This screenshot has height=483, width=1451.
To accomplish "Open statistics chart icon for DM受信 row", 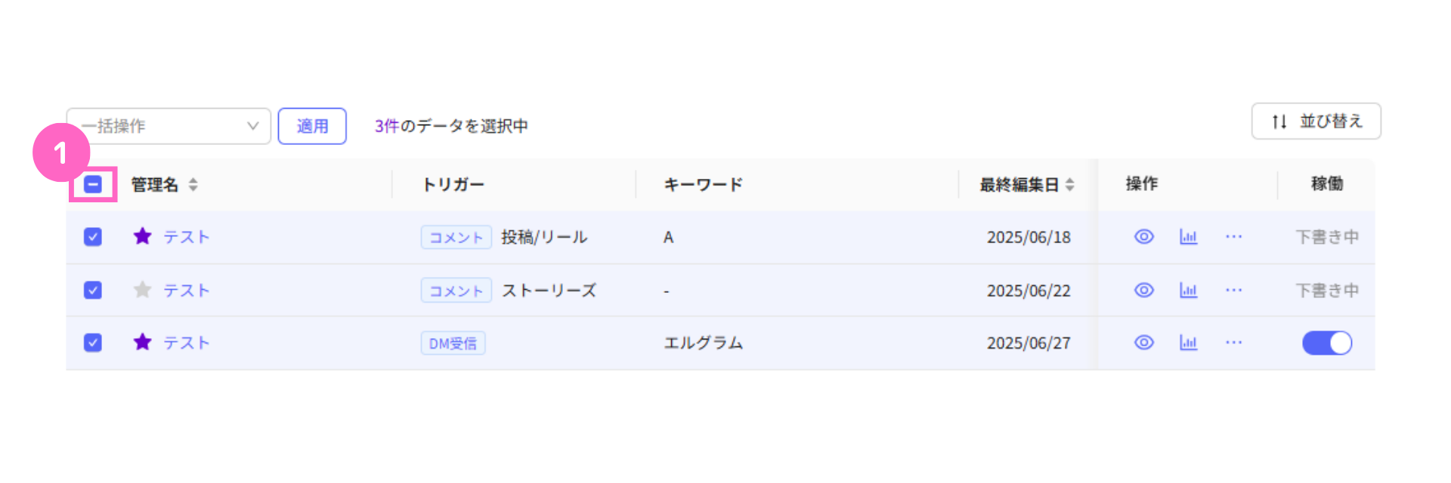I will pos(1189,343).
